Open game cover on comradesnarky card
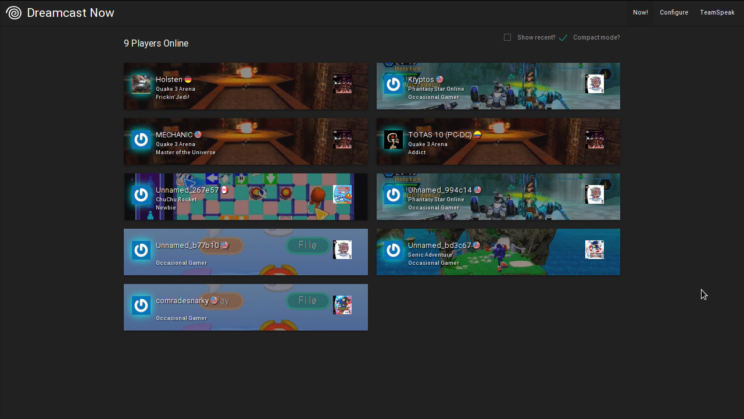The image size is (744, 419). 342,305
